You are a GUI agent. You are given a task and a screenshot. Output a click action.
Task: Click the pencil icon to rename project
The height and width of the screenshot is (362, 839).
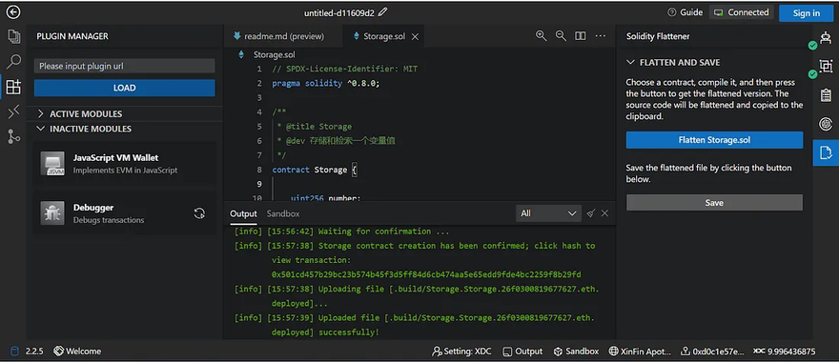[x=382, y=12]
